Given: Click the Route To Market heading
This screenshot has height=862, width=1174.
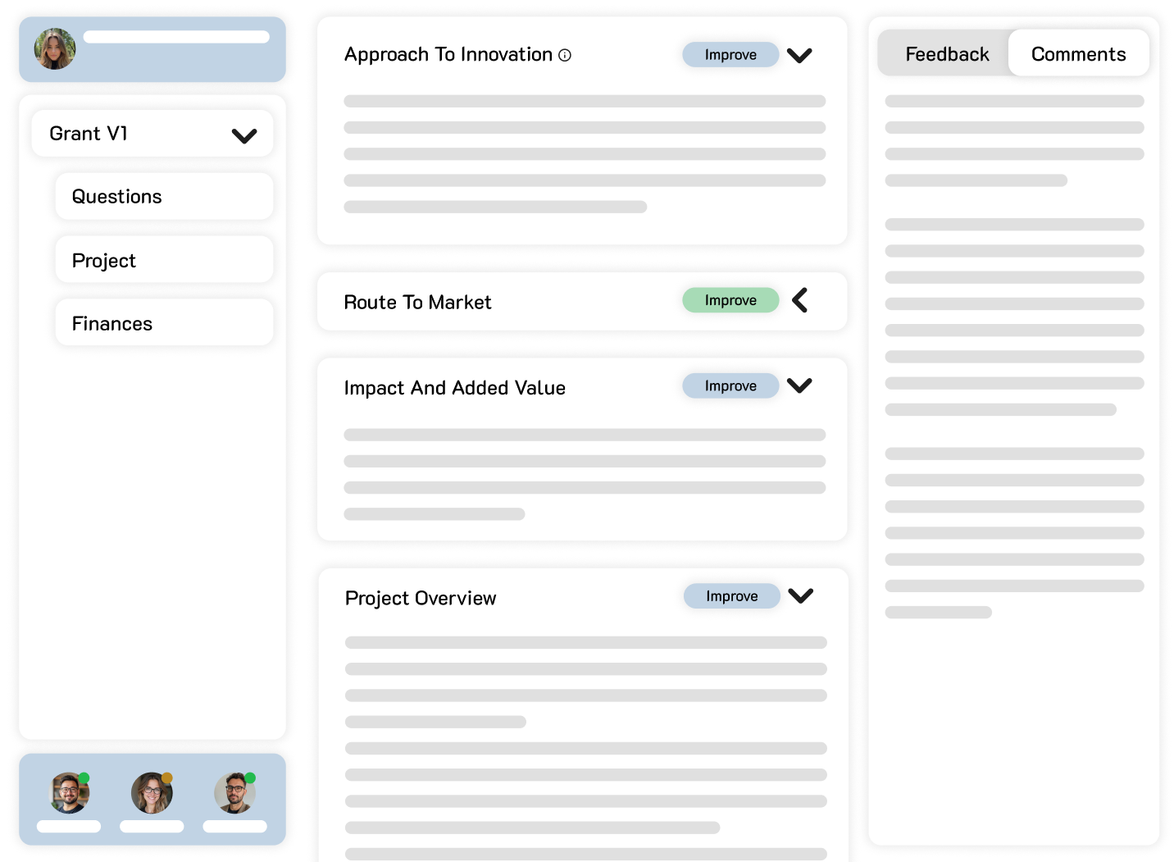Looking at the screenshot, I should tap(417, 303).
